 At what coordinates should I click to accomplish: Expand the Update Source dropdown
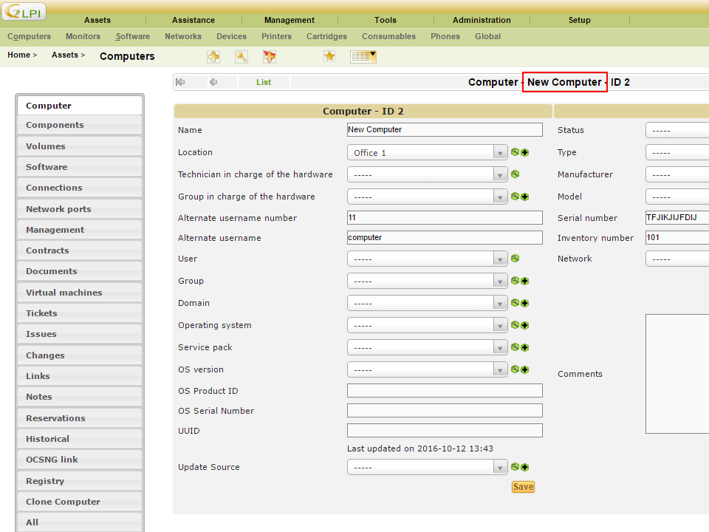click(427, 467)
